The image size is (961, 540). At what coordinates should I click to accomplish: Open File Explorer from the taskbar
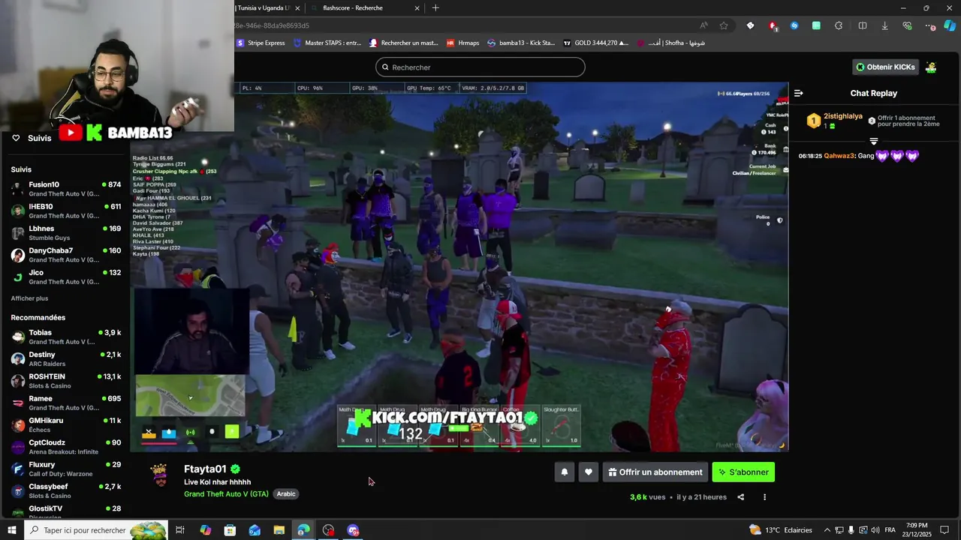(x=279, y=530)
